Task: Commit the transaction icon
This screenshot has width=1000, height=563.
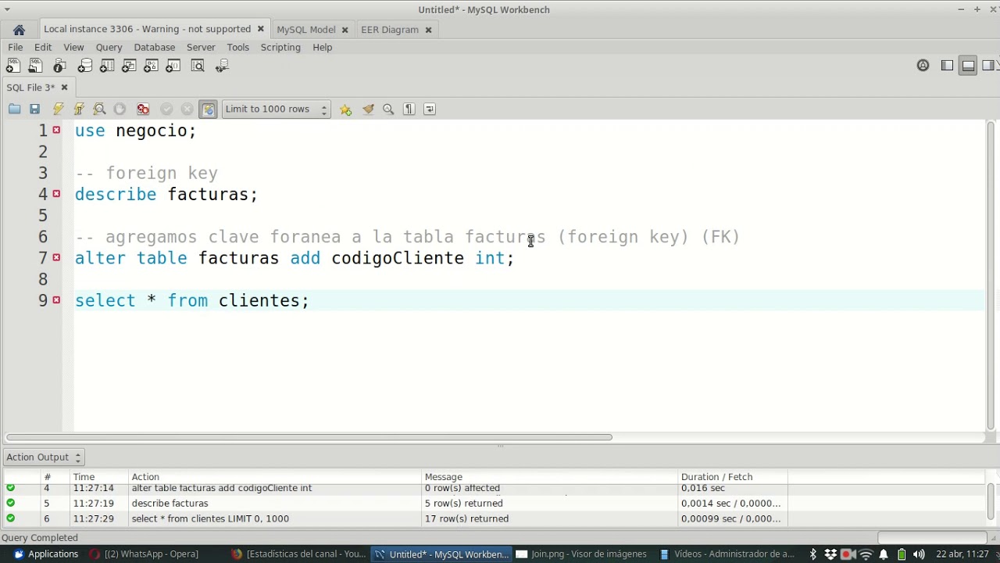Action: (x=166, y=109)
